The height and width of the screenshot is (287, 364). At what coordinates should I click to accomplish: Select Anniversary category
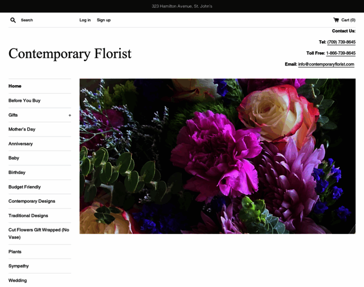click(x=21, y=143)
